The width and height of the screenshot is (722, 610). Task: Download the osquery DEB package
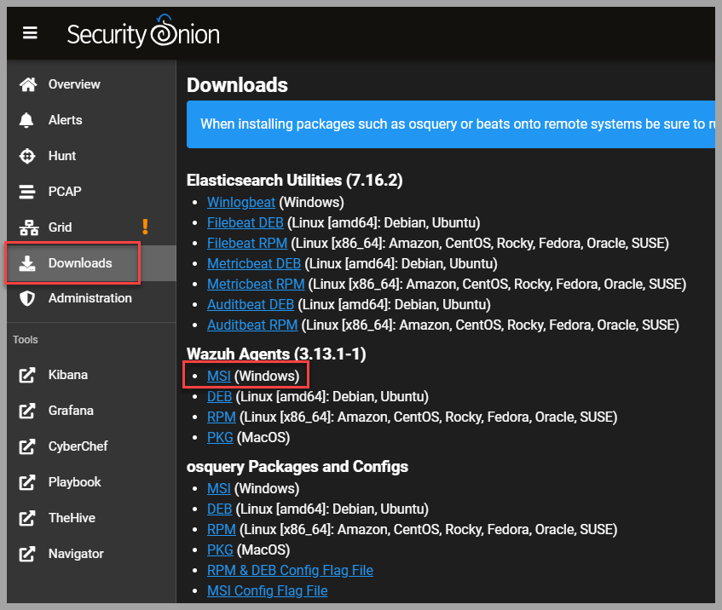[x=219, y=509]
